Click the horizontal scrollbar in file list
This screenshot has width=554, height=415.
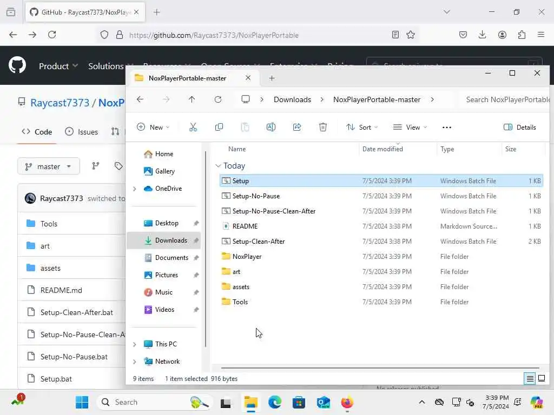[380, 368]
